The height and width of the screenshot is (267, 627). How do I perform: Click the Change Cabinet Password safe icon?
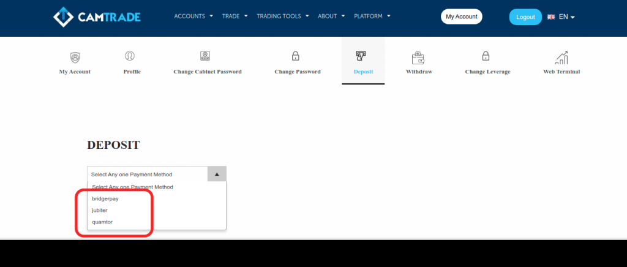click(x=205, y=56)
